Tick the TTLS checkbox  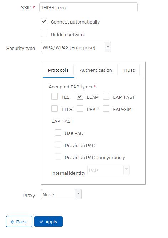54,108
